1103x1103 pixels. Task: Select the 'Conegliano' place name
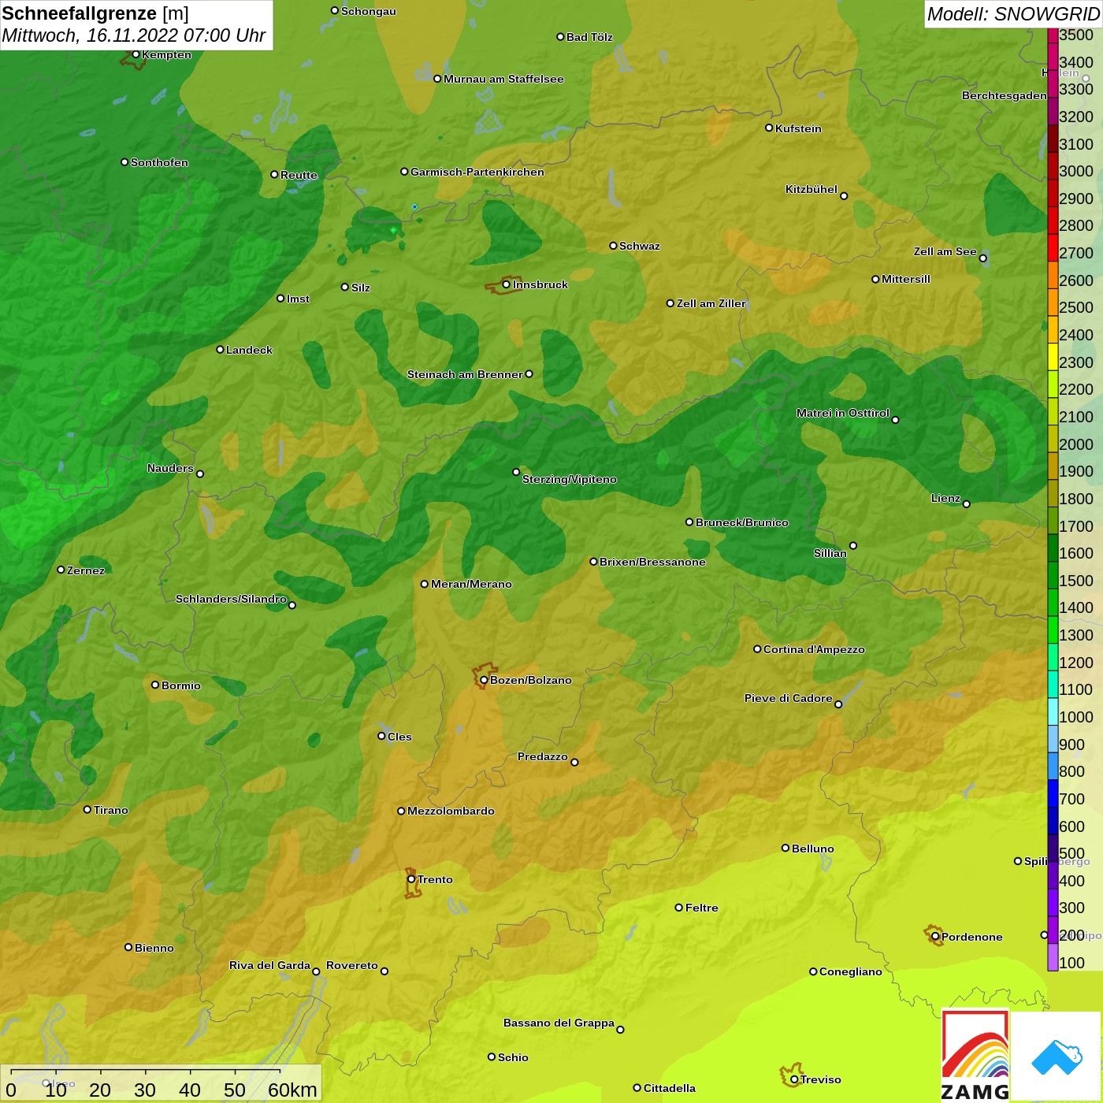pos(850,971)
